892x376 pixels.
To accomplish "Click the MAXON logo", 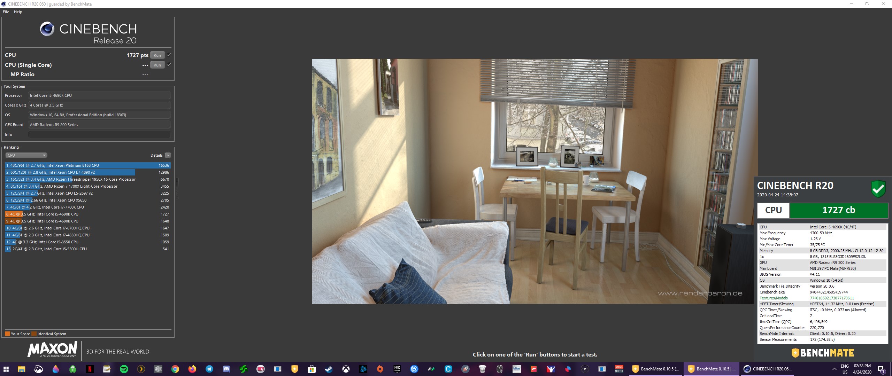I will [x=52, y=349].
